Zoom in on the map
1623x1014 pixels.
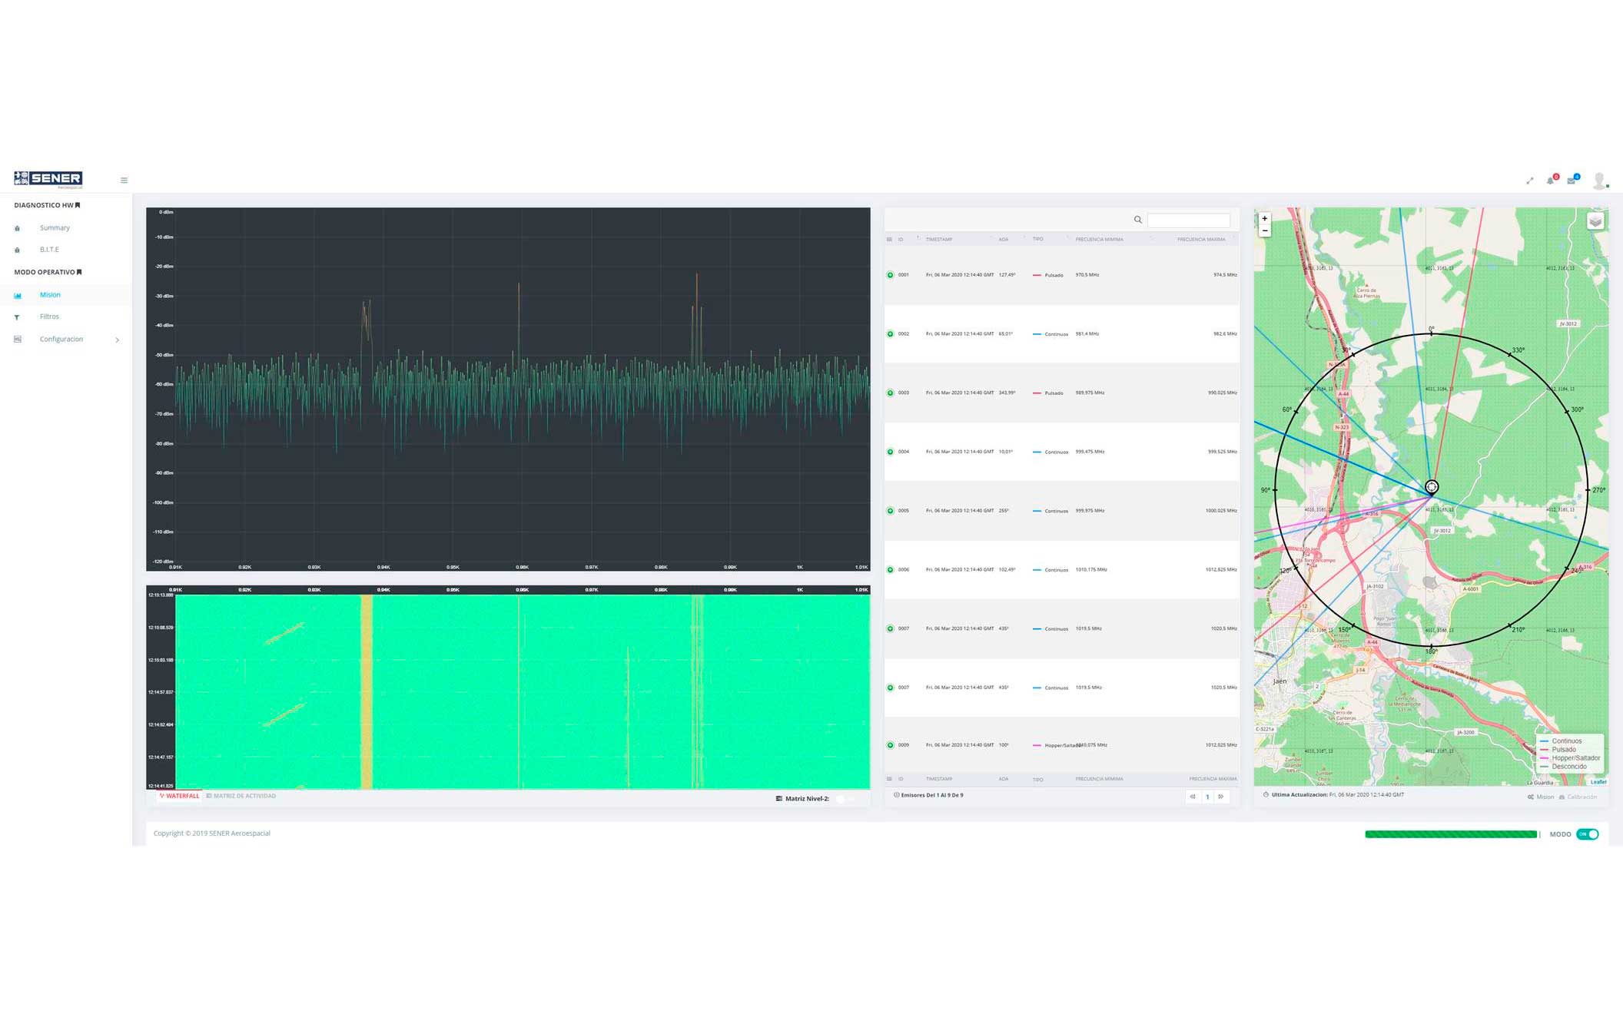pos(1265,219)
